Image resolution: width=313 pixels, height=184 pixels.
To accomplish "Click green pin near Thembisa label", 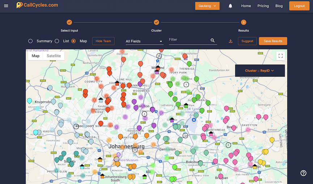I will point(189,64).
